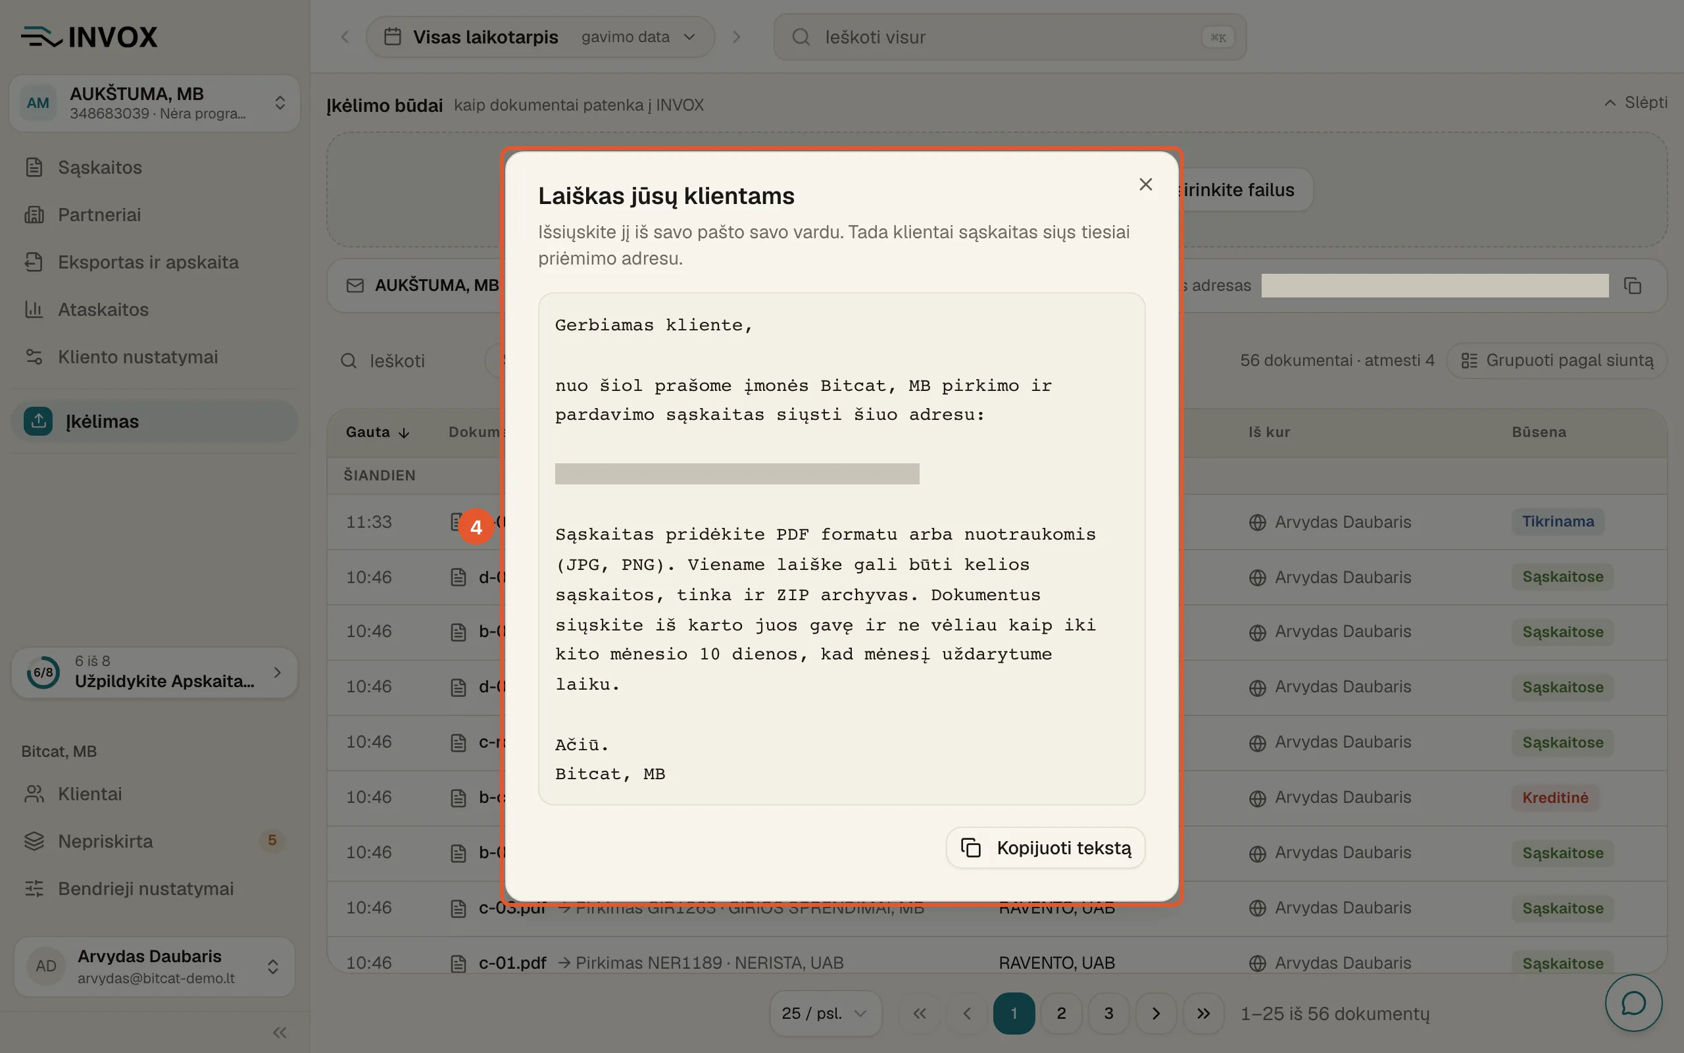The width and height of the screenshot is (1684, 1053).
Task: Click Kopijuoti tekstą button
Action: coord(1045,848)
